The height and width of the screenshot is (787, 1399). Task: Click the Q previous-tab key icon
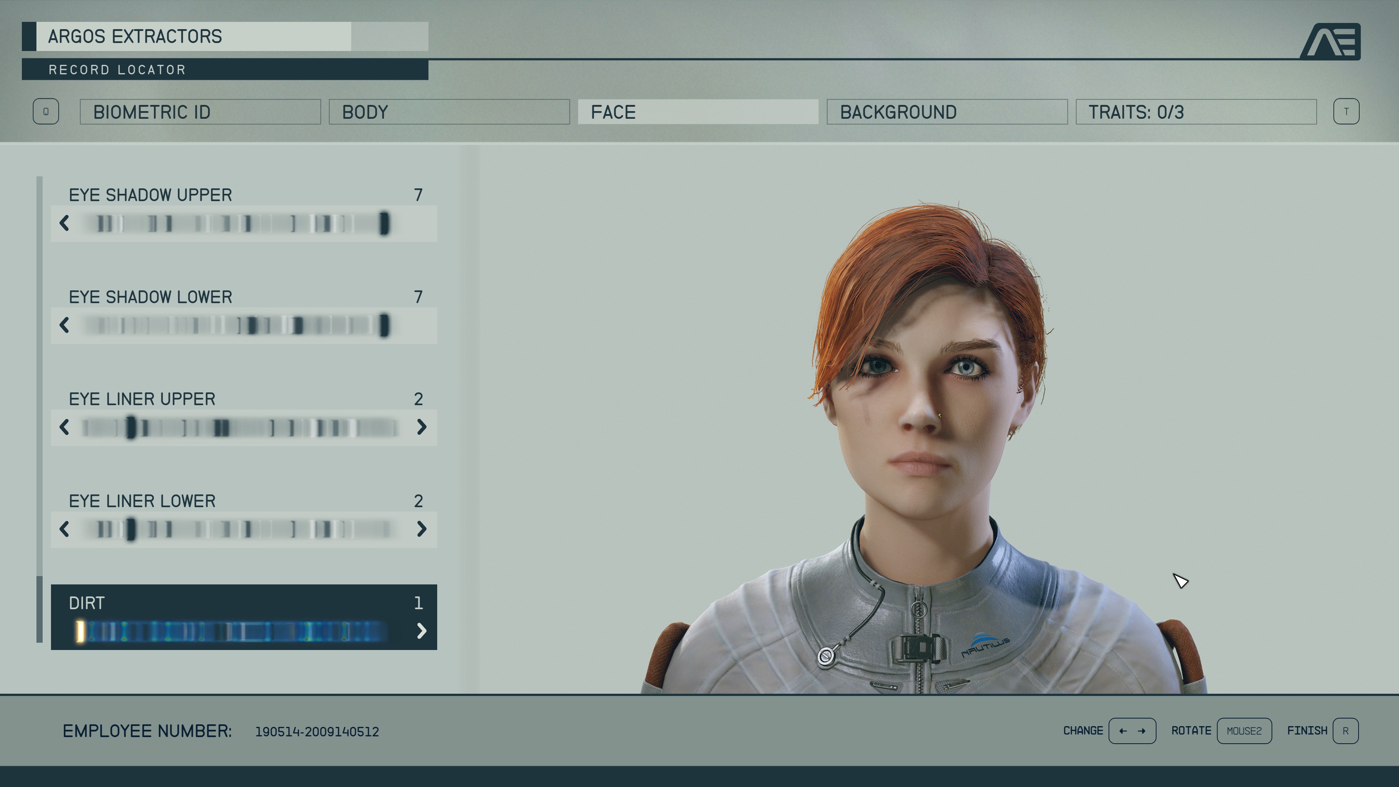click(46, 111)
